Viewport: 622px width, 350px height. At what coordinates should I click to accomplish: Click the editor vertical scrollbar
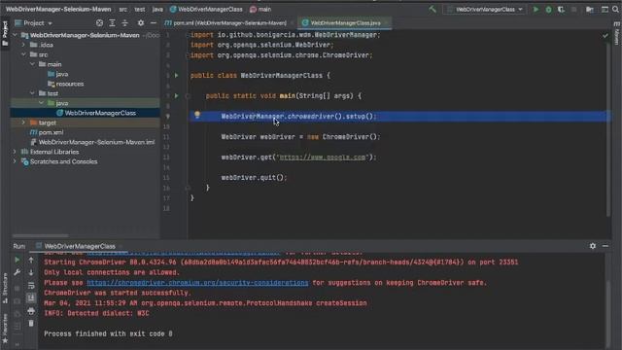(x=607, y=129)
